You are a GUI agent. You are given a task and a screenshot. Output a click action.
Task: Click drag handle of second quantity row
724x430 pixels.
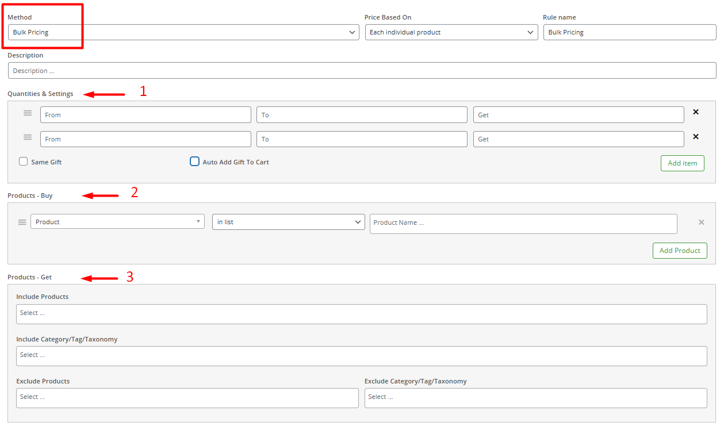28,137
